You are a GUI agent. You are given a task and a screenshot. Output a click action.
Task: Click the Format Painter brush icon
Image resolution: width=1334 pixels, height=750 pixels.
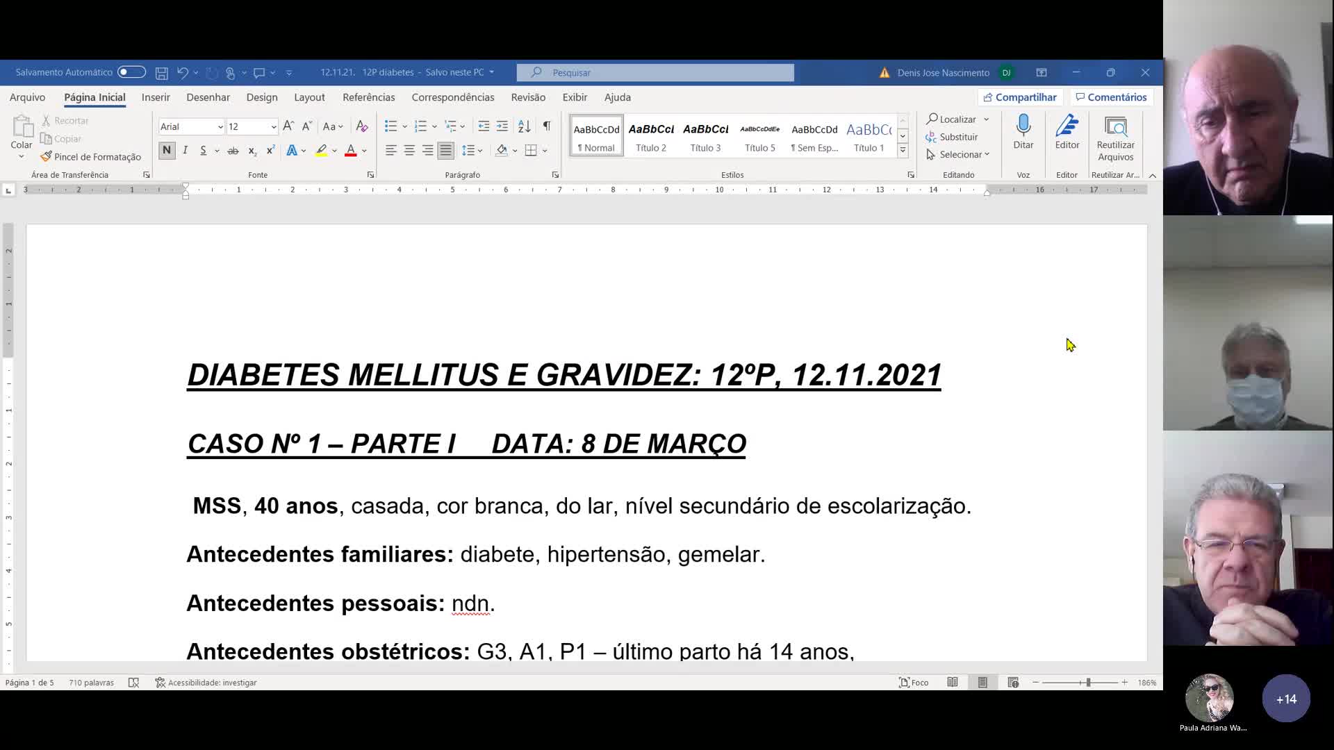pyautogui.click(x=46, y=157)
